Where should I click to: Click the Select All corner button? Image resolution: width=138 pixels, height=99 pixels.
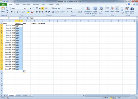click(2, 21)
